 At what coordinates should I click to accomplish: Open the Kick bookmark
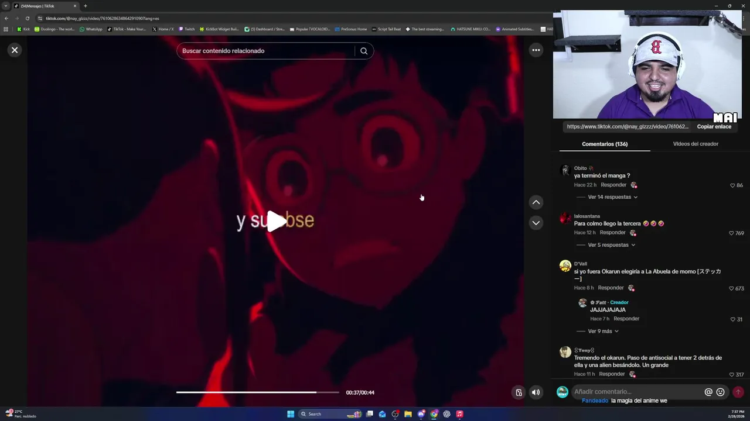click(23, 29)
